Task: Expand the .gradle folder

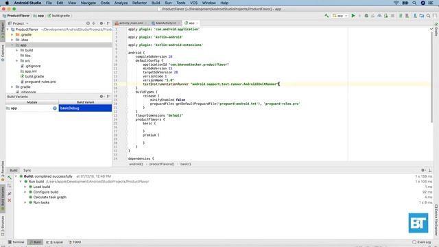Action: click(x=12, y=35)
